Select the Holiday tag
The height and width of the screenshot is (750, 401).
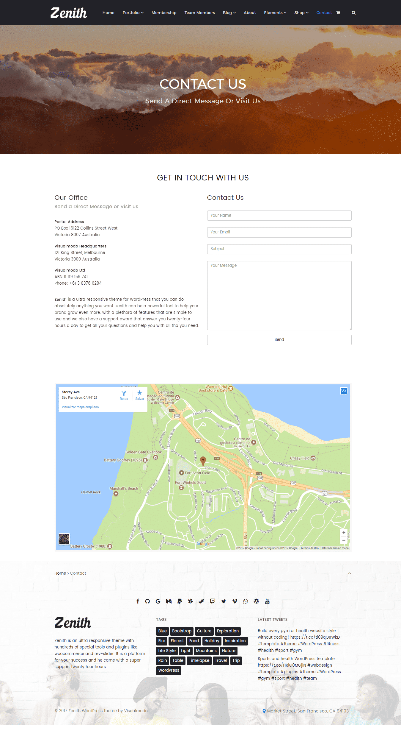tap(212, 641)
